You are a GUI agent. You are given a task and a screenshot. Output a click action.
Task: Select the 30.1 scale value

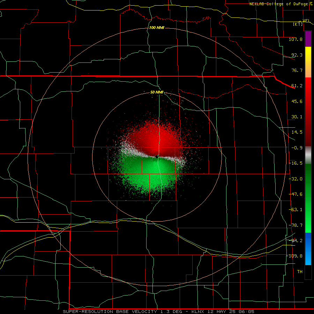[297, 117]
